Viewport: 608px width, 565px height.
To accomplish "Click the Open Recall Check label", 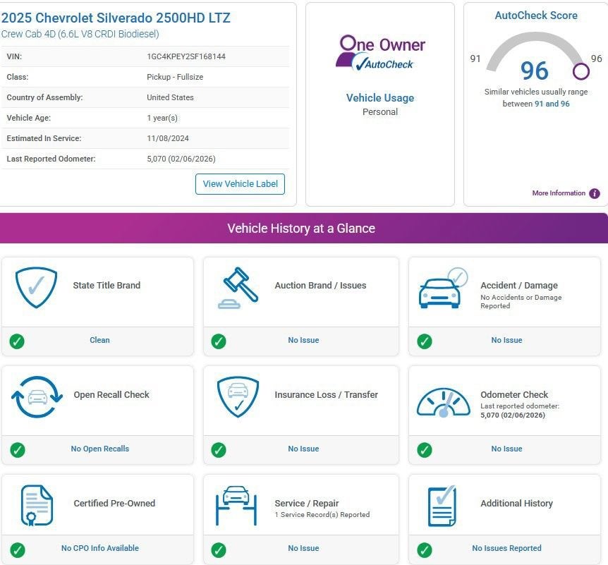I will [x=111, y=395].
